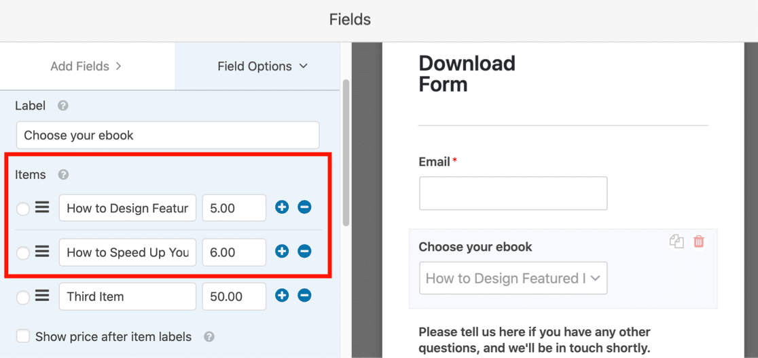Set How to Design item as default

click(23, 209)
